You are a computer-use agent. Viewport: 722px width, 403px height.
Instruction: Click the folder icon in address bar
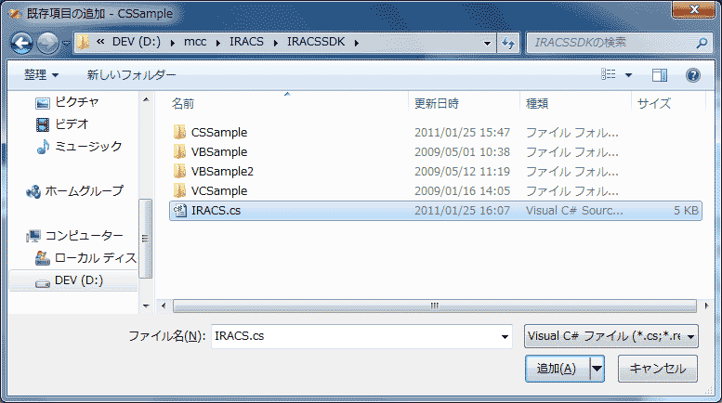click(84, 43)
